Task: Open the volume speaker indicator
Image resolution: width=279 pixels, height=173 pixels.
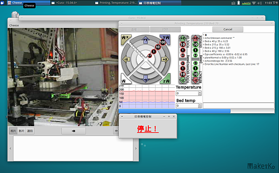Action: tap(259, 3)
